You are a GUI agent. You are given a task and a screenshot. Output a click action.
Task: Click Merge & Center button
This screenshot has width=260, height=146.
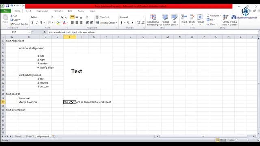[x=106, y=23]
